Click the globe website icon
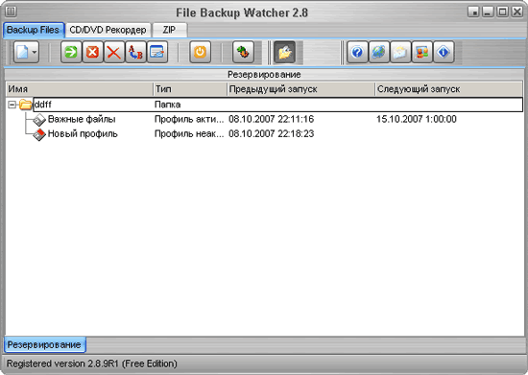Image resolution: width=528 pixels, height=375 pixels. click(378, 52)
